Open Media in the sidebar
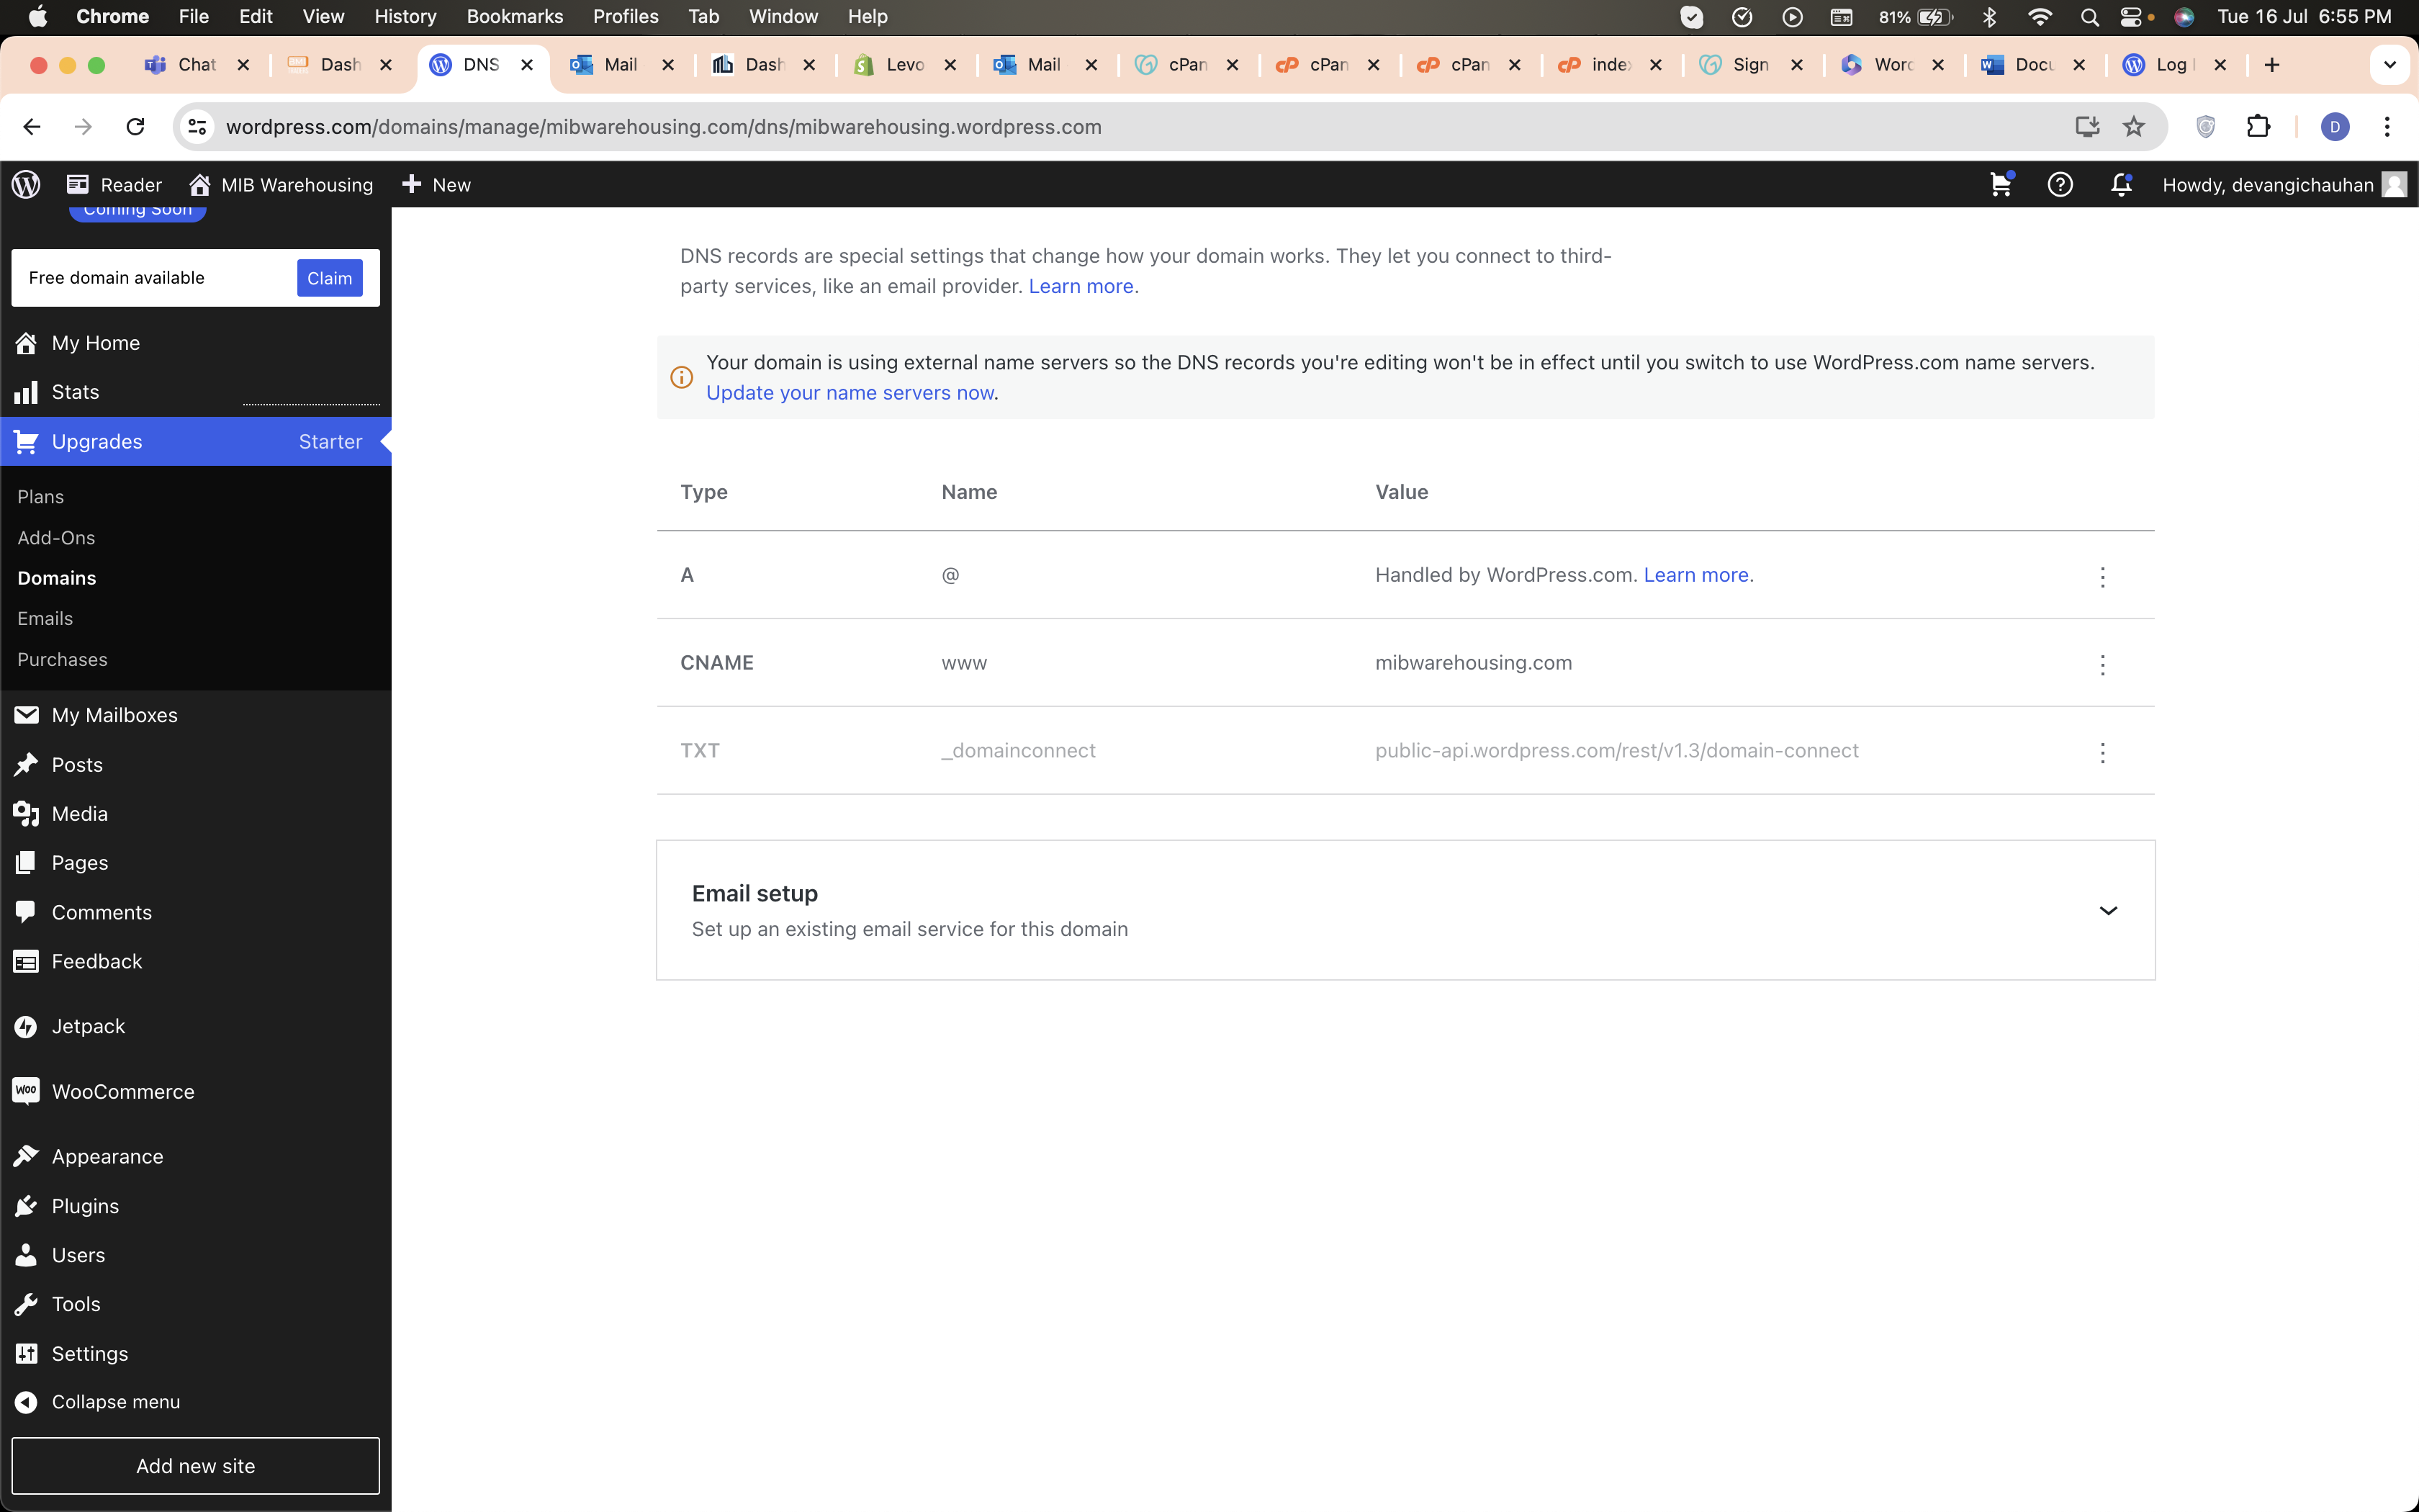The image size is (2419, 1512). pyautogui.click(x=196, y=814)
